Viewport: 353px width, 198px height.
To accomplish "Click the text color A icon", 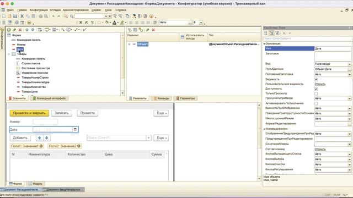I will pyautogui.click(x=114, y=23).
